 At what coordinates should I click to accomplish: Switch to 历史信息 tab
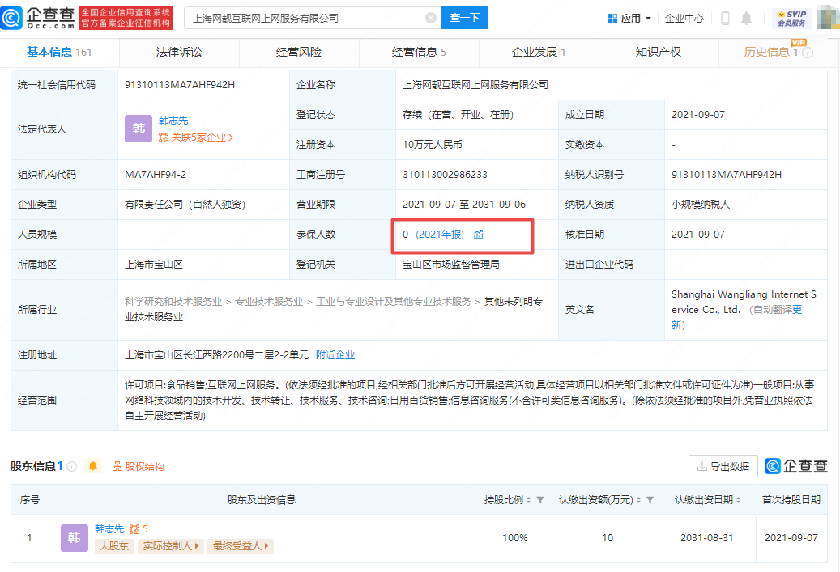tap(770, 52)
